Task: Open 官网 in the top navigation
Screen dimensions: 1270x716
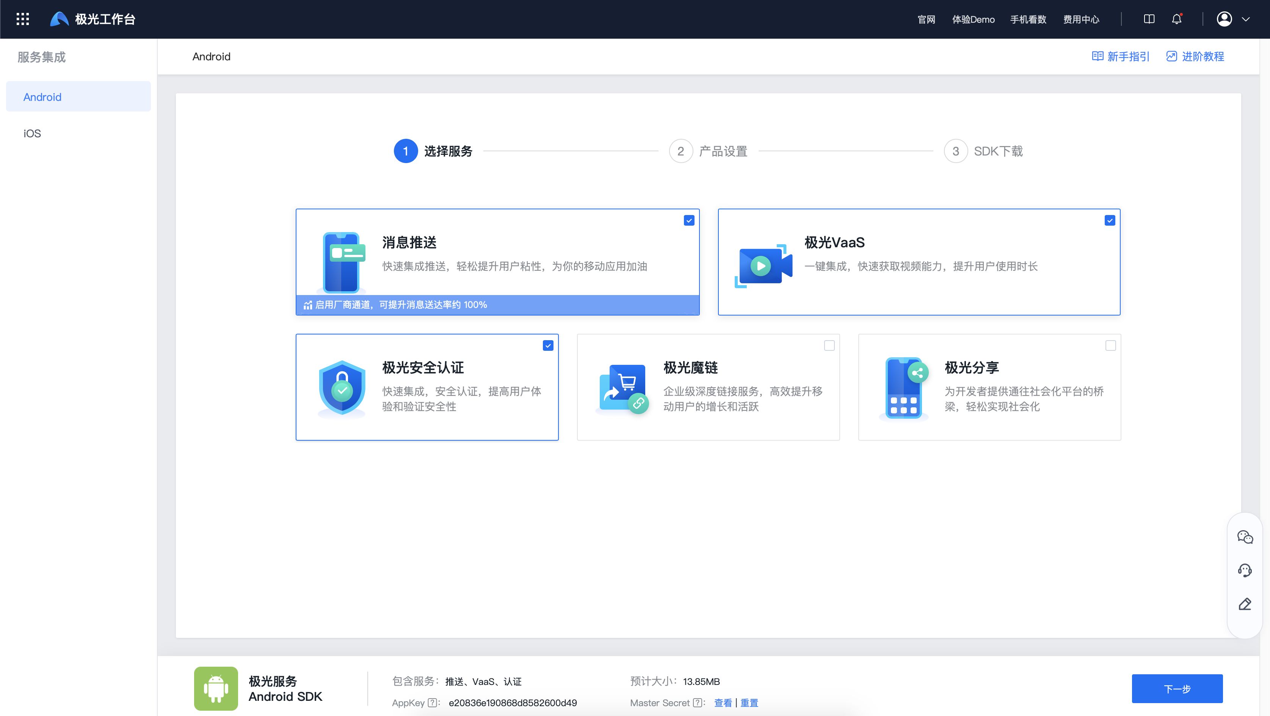Action: click(x=926, y=20)
